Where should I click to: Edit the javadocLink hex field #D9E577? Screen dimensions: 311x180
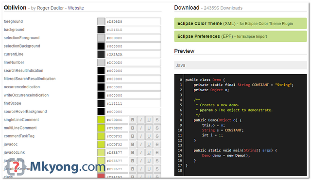tap(117, 153)
